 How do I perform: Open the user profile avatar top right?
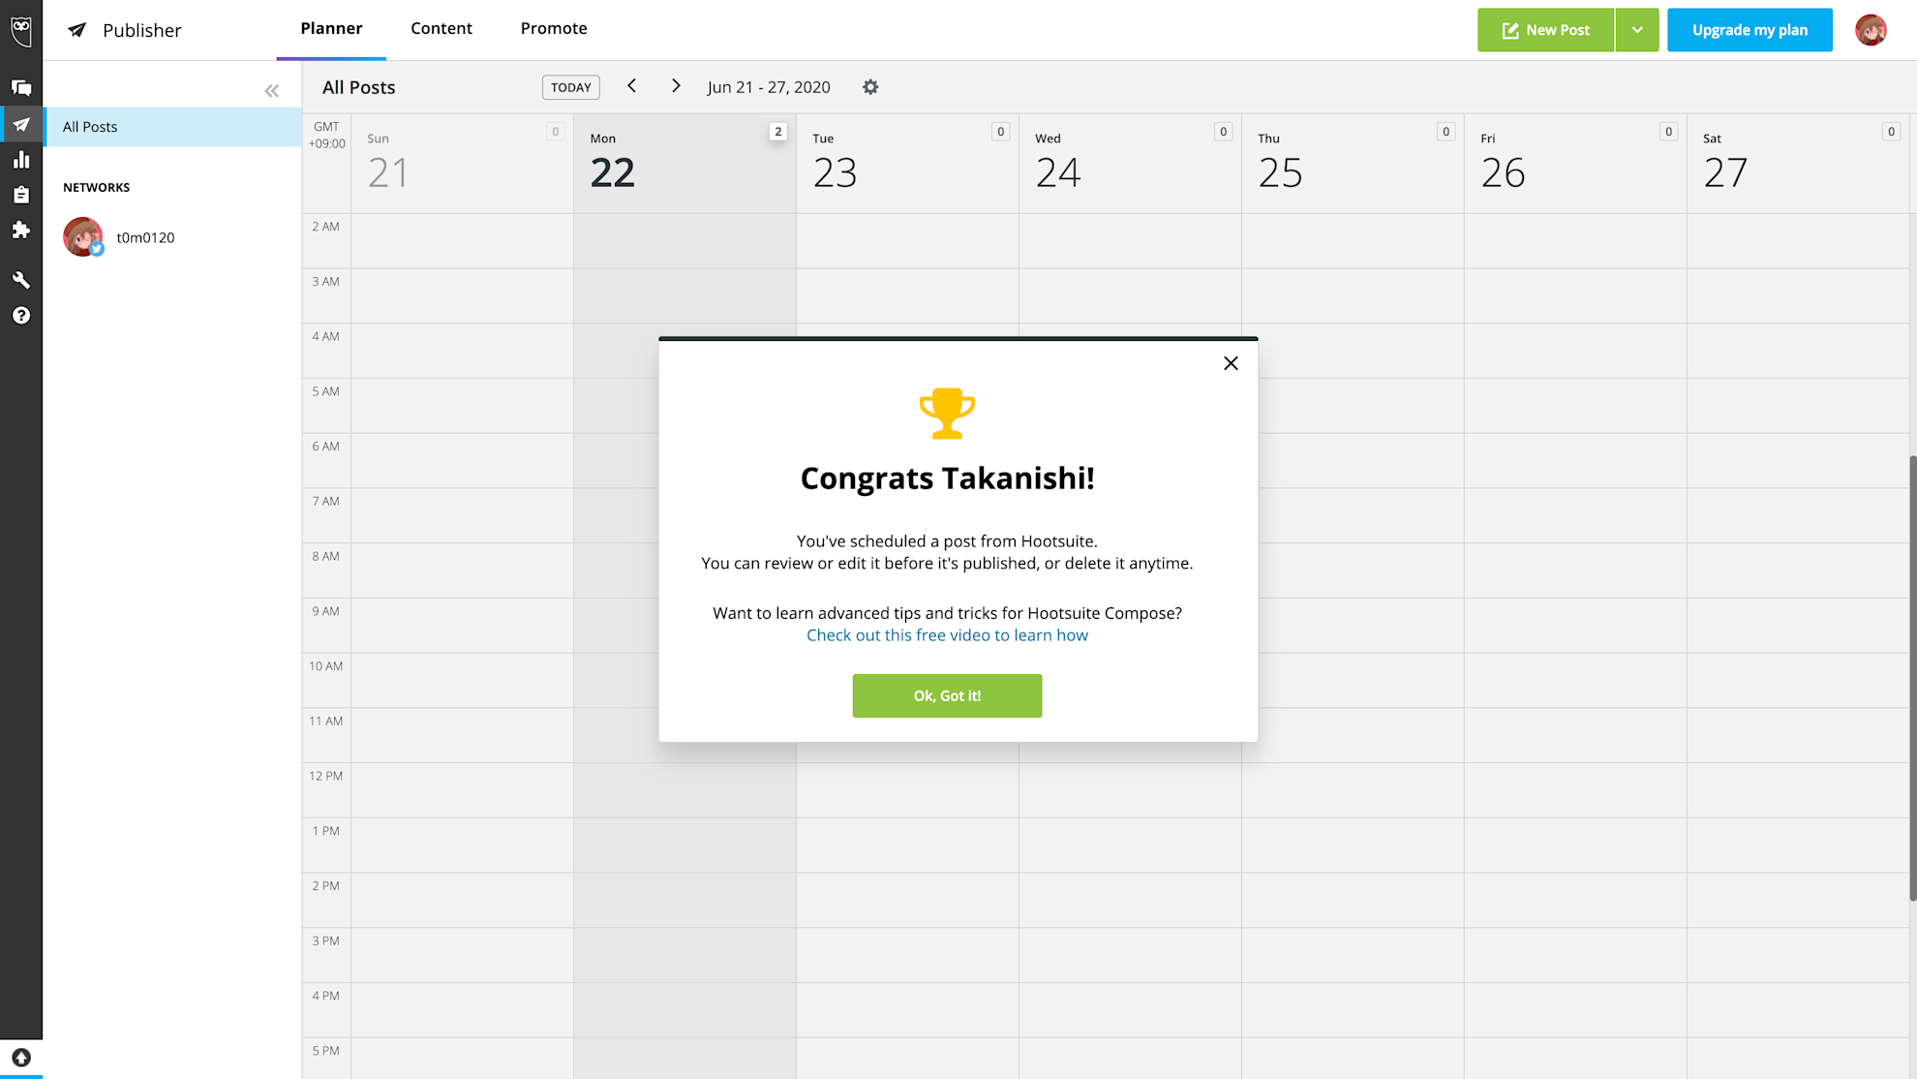pyautogui.click(x=1871, y=30)
